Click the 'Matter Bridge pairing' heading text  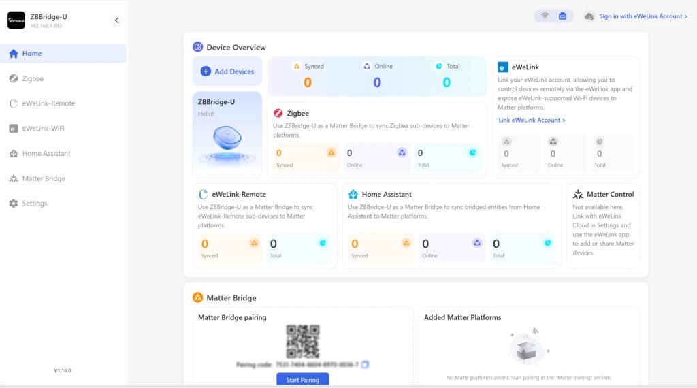pyautogui.click(x=232, y=317)
